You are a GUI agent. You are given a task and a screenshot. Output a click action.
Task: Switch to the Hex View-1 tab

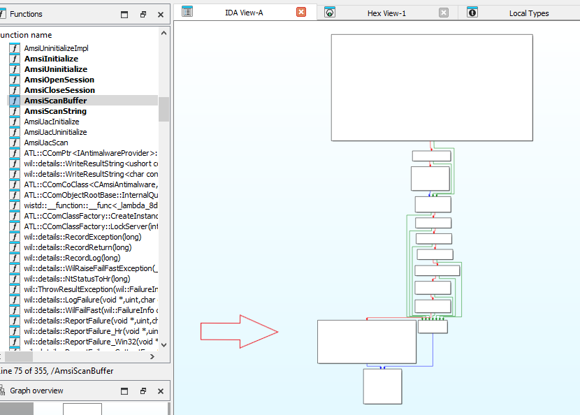[386, 13]
